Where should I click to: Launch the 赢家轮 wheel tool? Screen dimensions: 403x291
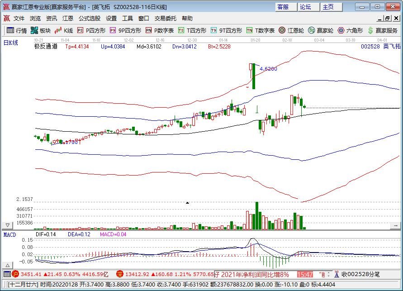[x=321, y=31]
